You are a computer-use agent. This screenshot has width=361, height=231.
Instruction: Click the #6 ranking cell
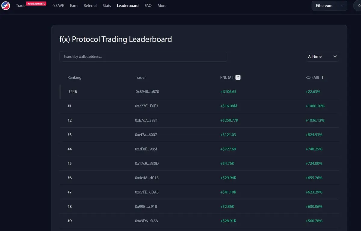pyautogui.click(x=69, y=178)
